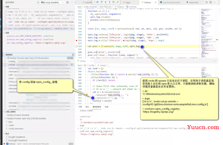The image size is (223, 145).
Task: Click the PAUSED badge on the thread
Action: point(70,58)
